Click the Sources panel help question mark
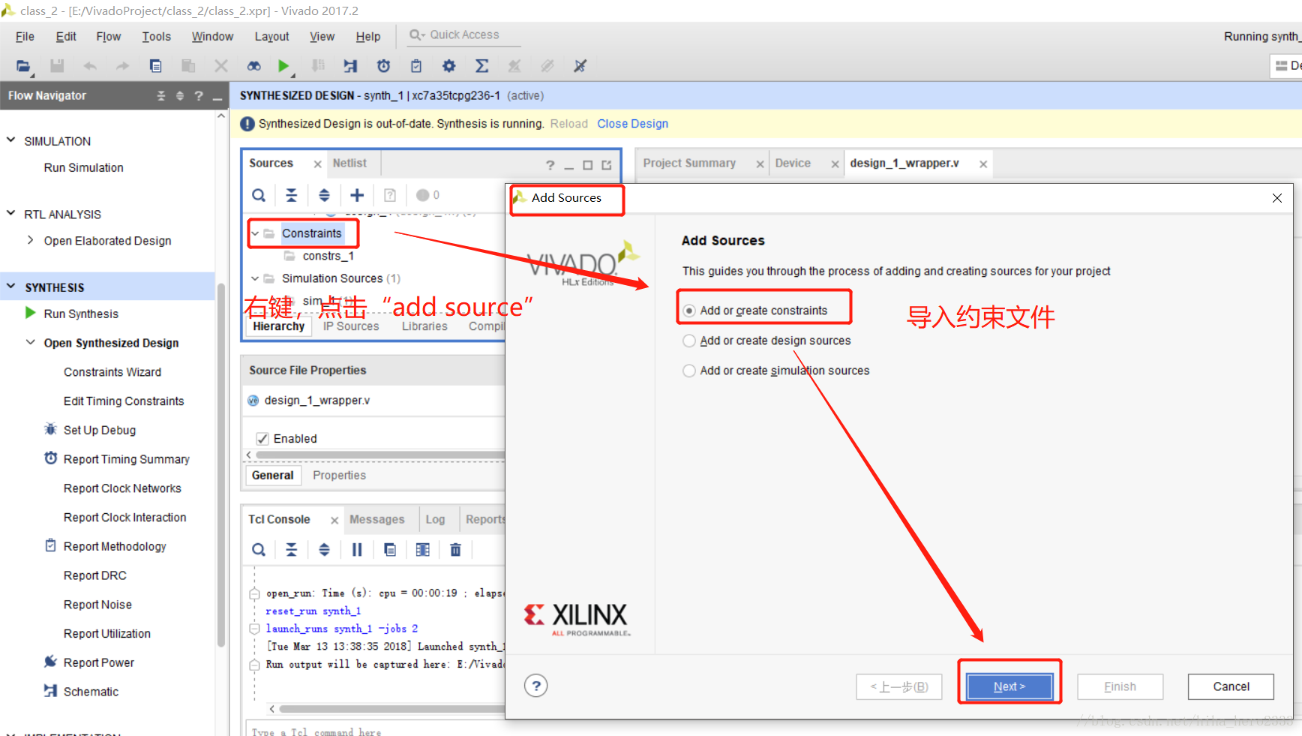 coord(550,165)
